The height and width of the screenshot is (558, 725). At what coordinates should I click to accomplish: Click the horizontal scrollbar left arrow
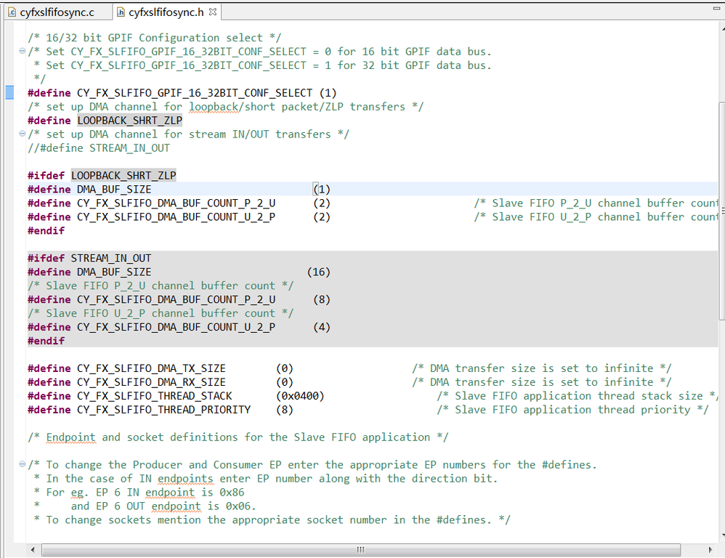tap(31, 550)
